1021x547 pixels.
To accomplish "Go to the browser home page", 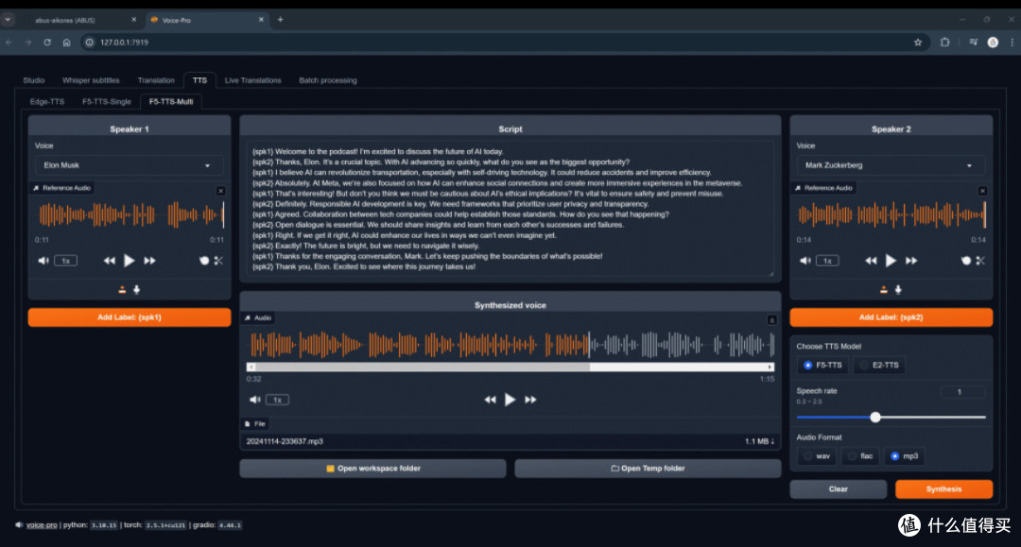I will coord(66,43).
